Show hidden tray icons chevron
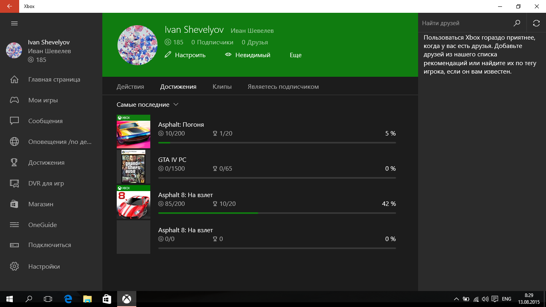The height and width of the screenshot is (307, 546). point(456,299)
